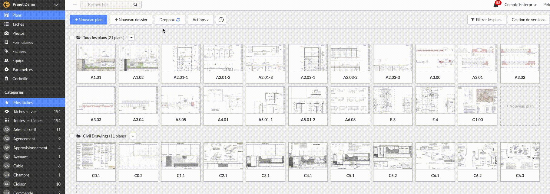550x194 pixels.
Task: Check the Civil Drawings folder checkbox
Action: point(72,136)
